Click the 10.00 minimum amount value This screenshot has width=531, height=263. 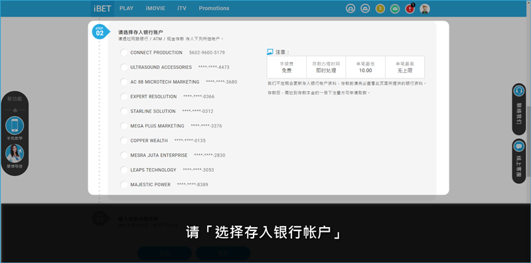coord(366,70)
